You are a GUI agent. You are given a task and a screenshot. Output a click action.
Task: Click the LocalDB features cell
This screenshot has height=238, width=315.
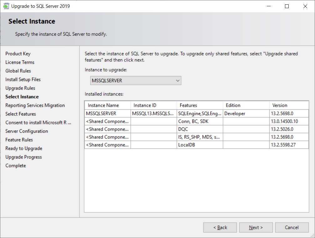tap(200, 145)
